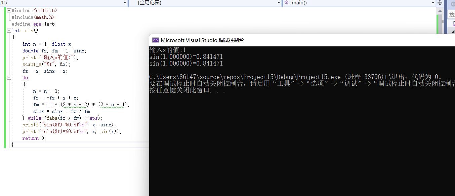Click the 'double fz, fm = 1, sinx;' line
The image size is (455, 196).
pyautogui.click(x=54, y=51)
